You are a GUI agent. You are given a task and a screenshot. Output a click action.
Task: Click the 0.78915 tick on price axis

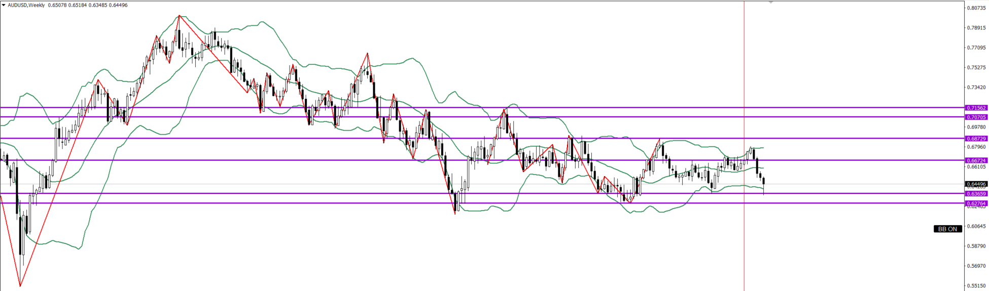976,28
